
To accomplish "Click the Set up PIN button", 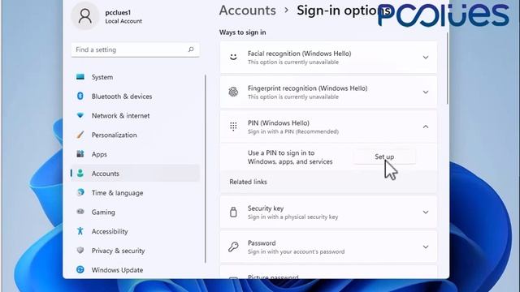I will click(x=384, y=157).
